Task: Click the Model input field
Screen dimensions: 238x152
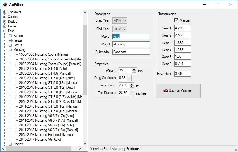Action: 131,44
